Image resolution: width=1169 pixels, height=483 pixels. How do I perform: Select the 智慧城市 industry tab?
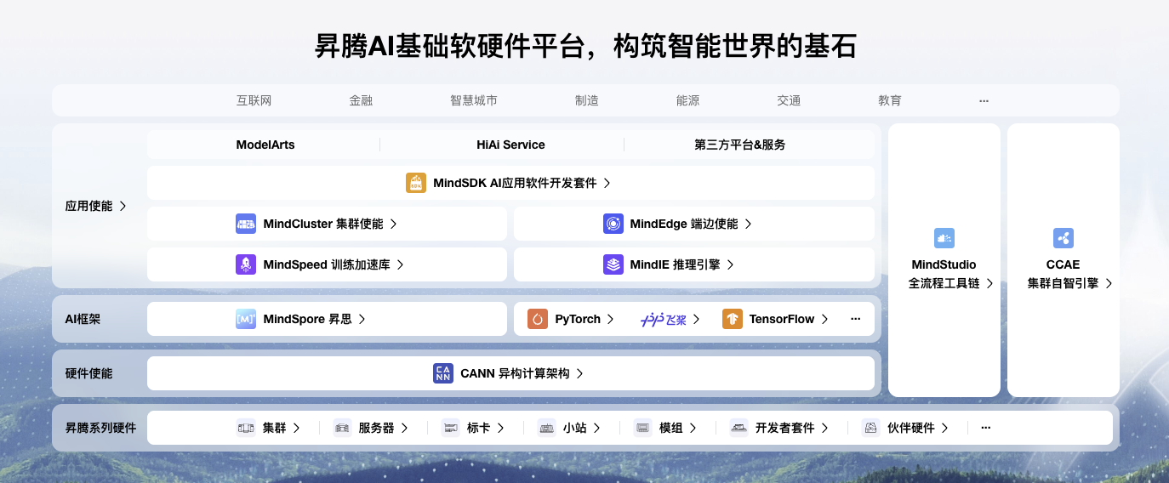(x=474, y=100)
